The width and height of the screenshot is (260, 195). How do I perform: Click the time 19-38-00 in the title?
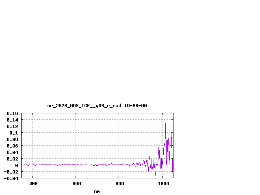click(x=136, y=106)
